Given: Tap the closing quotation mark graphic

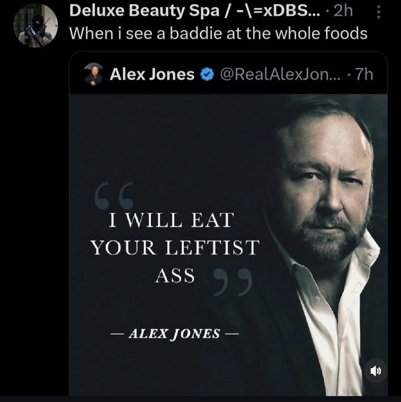Looking at the screenshot, I should click(233, 282).
